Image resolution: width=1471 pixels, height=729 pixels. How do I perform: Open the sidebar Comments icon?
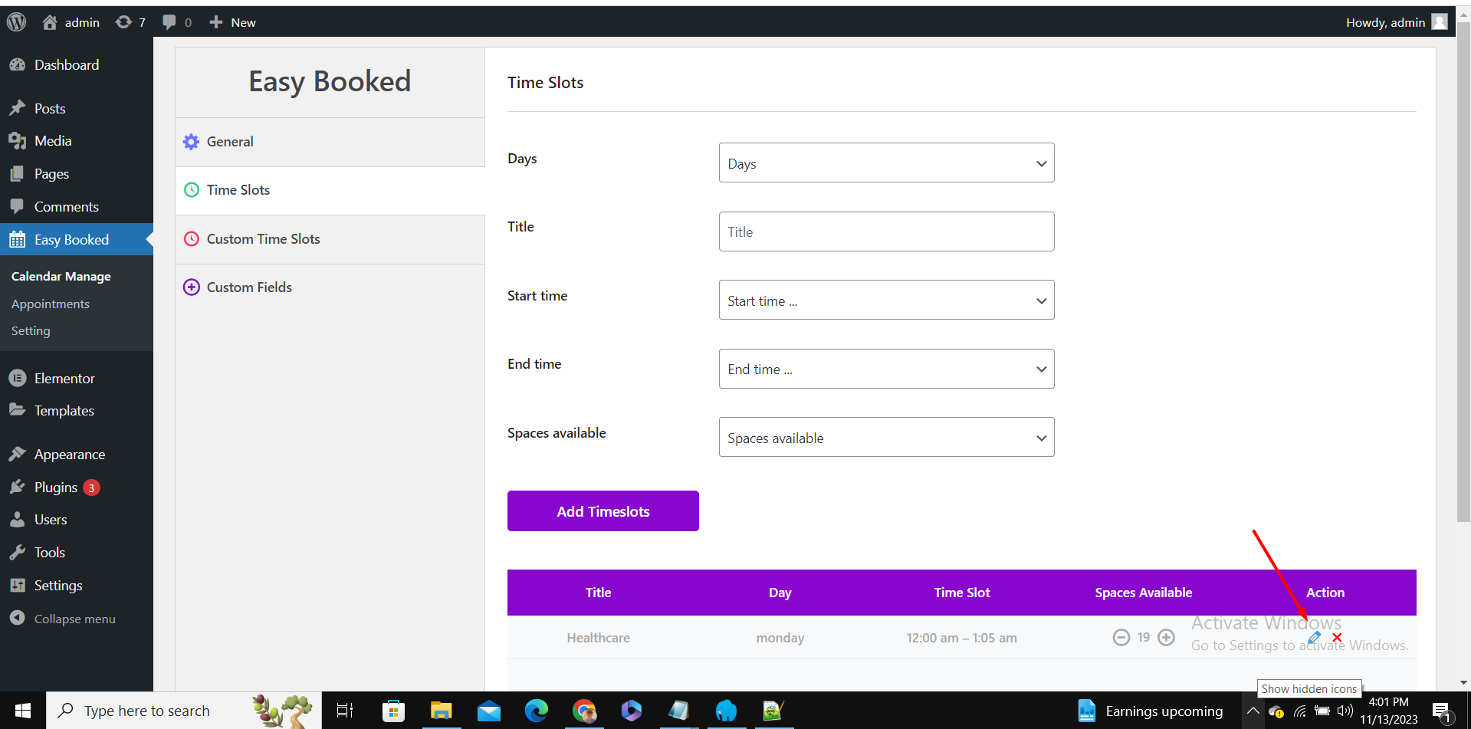pyautogui.click(x=18, y=207)
